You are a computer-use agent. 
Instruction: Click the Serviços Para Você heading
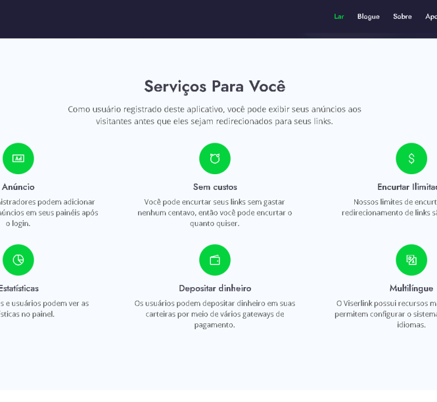[215, 86]
